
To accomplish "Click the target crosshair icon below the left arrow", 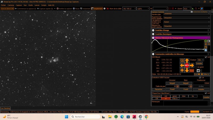I will click(182, 70).
